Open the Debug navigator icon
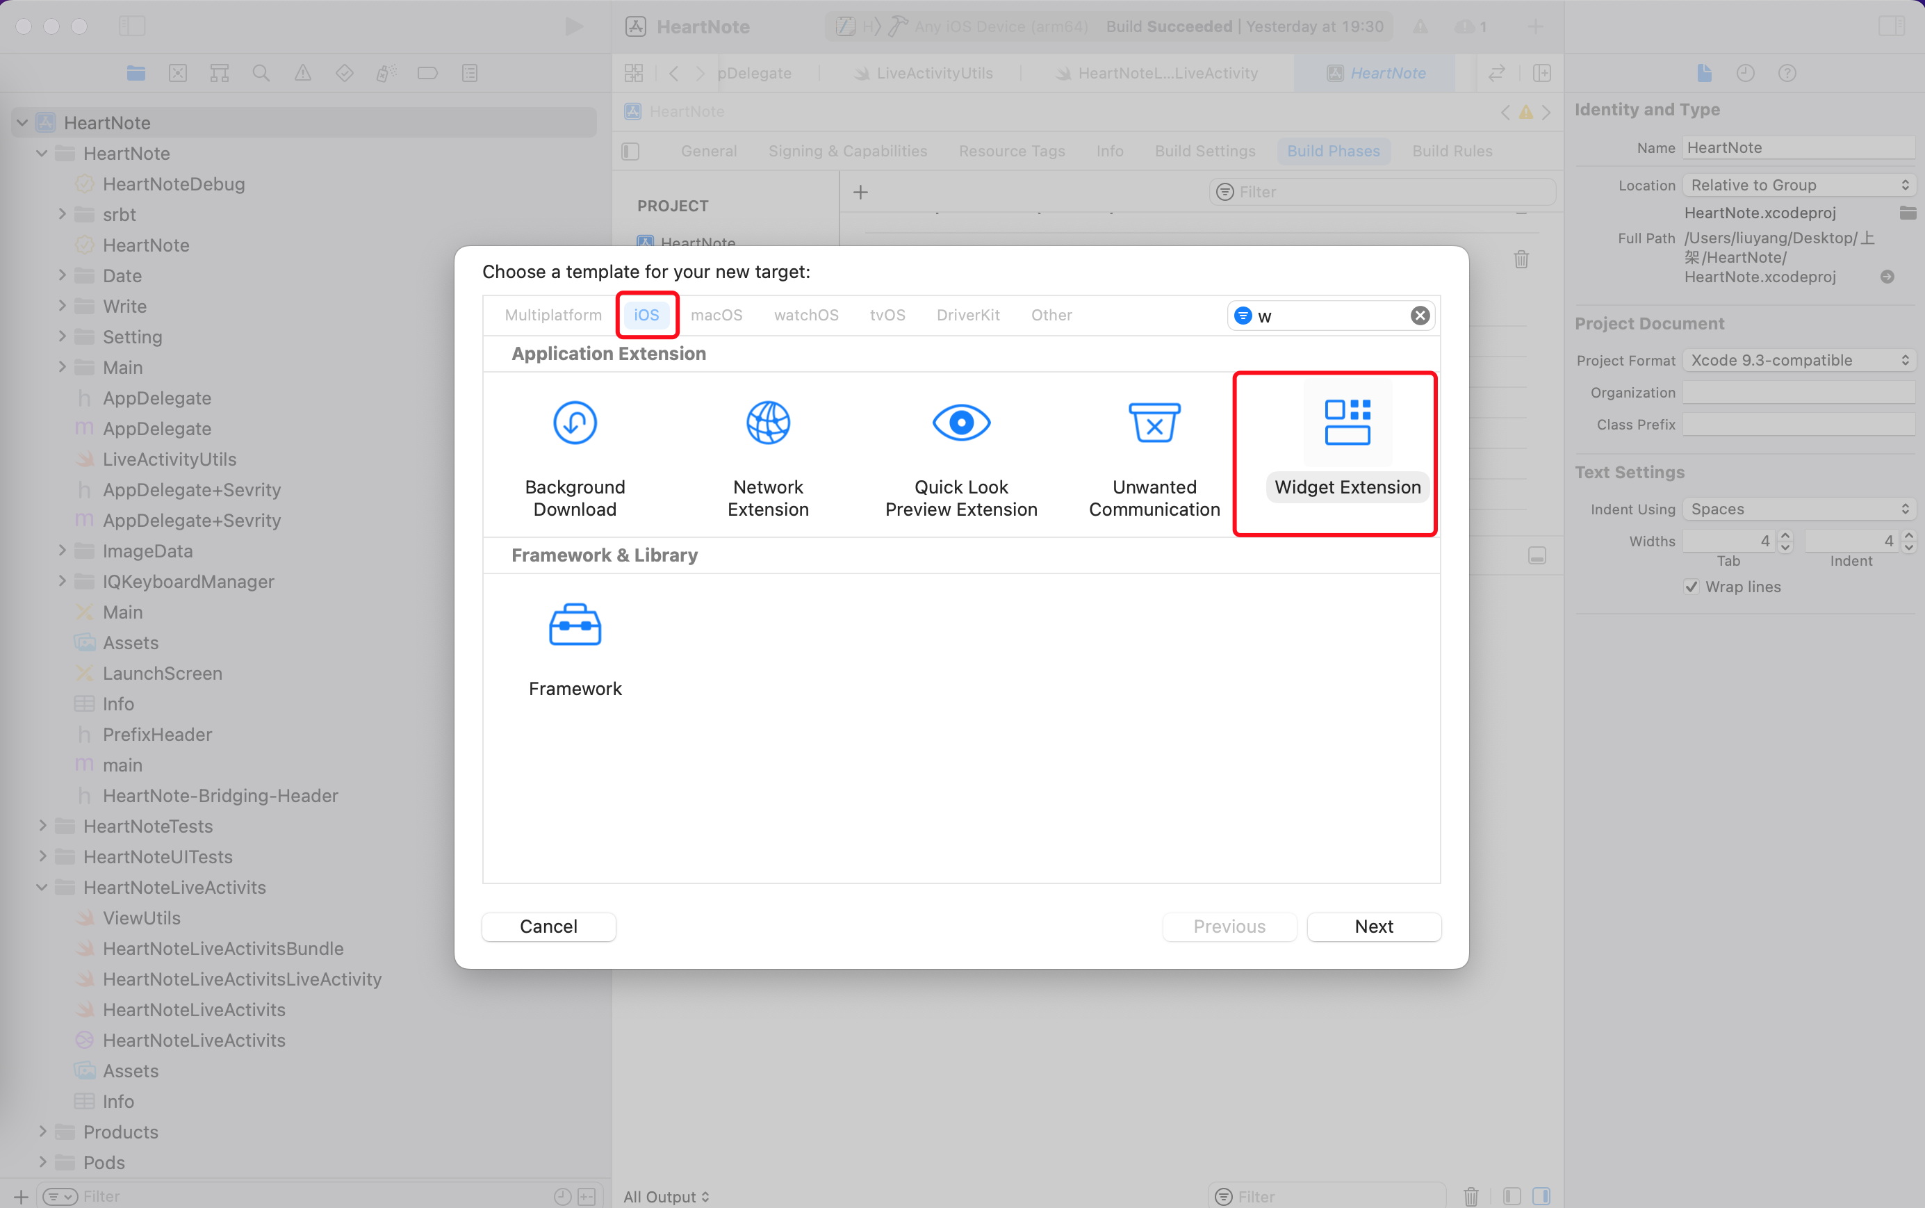 tap(386, 74)
